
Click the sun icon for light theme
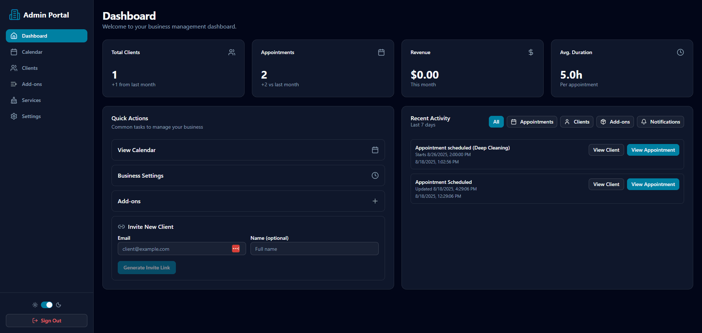35,304
